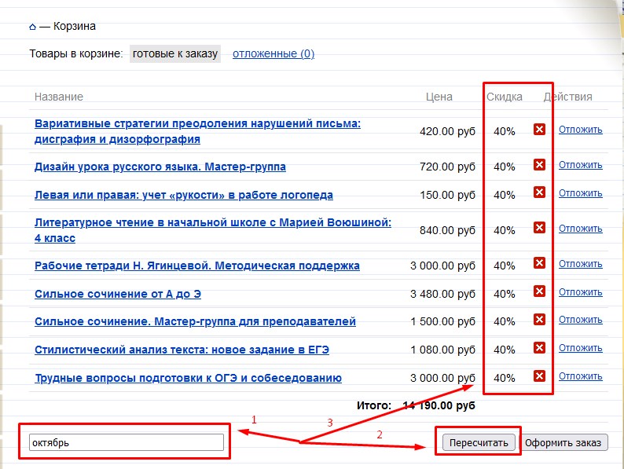
Task: Delete 'Дизайн урока русского языка' from cart
Action: (539, 165)
